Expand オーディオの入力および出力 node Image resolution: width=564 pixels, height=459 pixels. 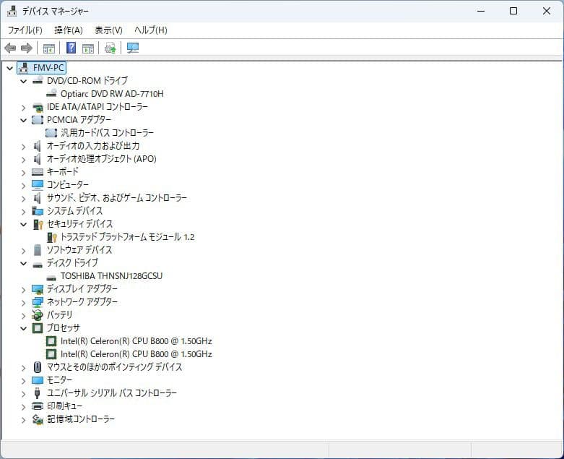click(23, 147)
